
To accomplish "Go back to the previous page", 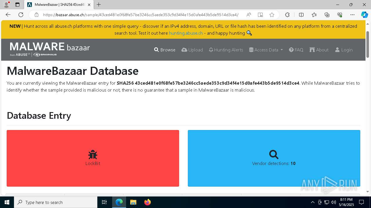I will [x=8, y=15].
